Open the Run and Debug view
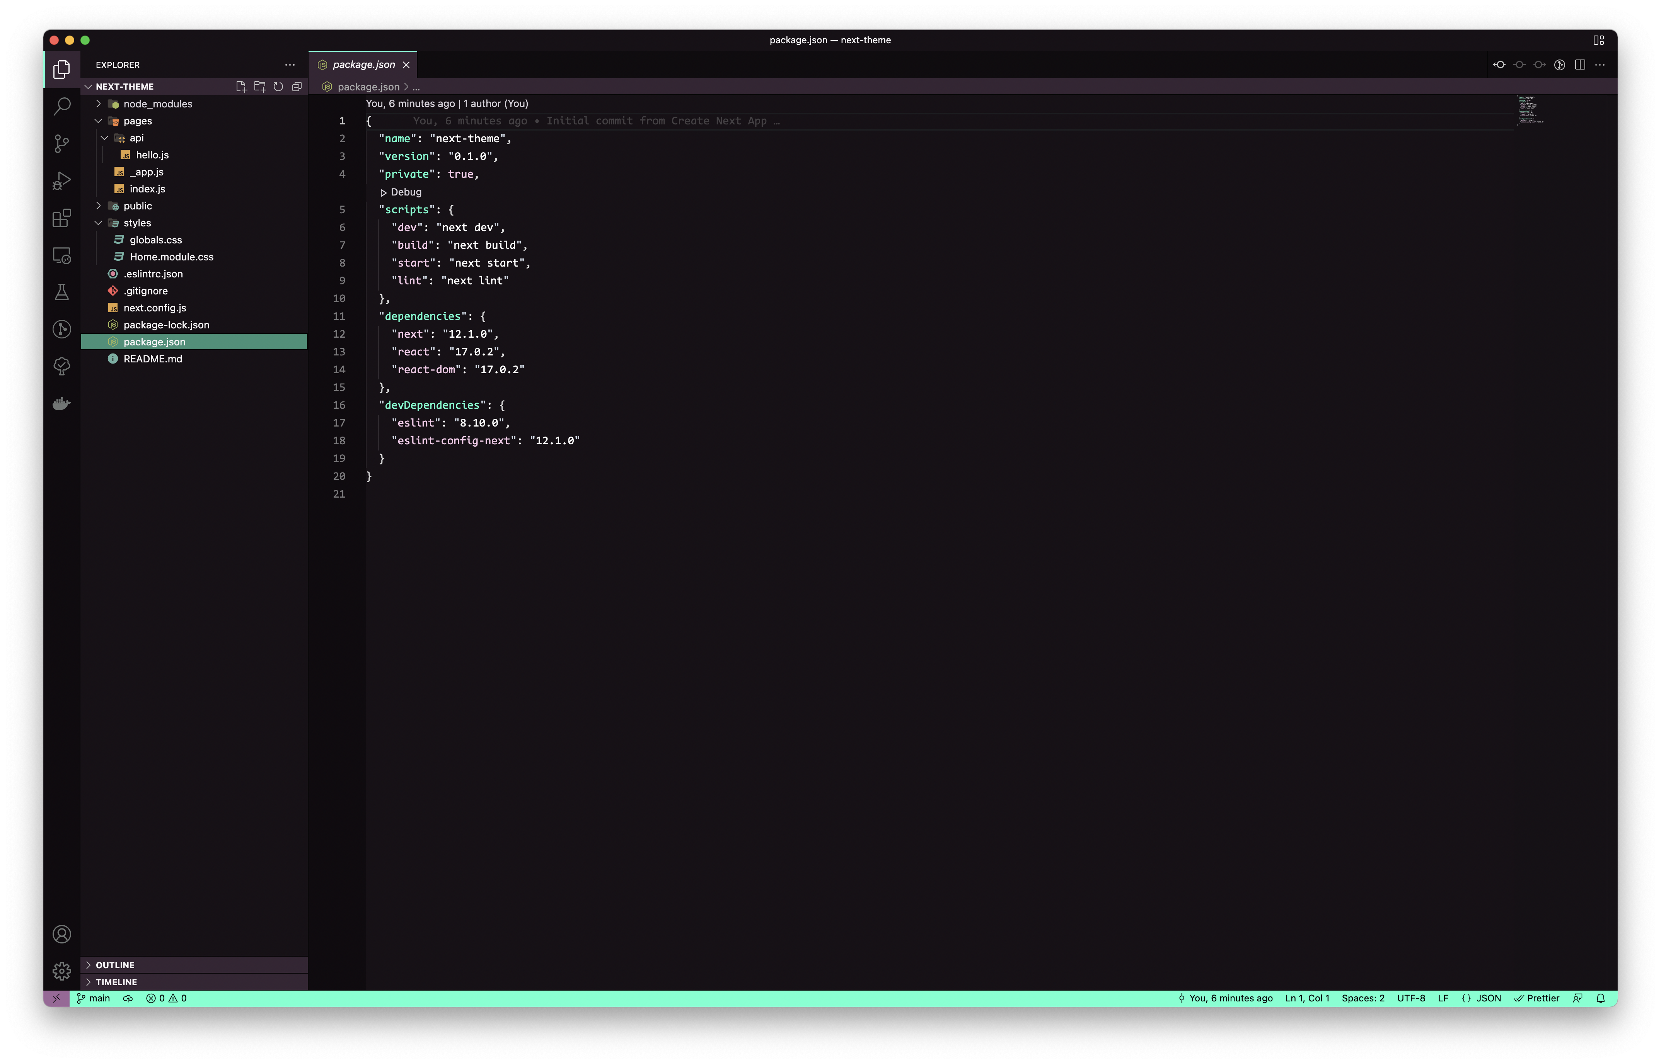Viewport: 1661px width, 1064px height. pyautogui.click(x=61, y=181)
